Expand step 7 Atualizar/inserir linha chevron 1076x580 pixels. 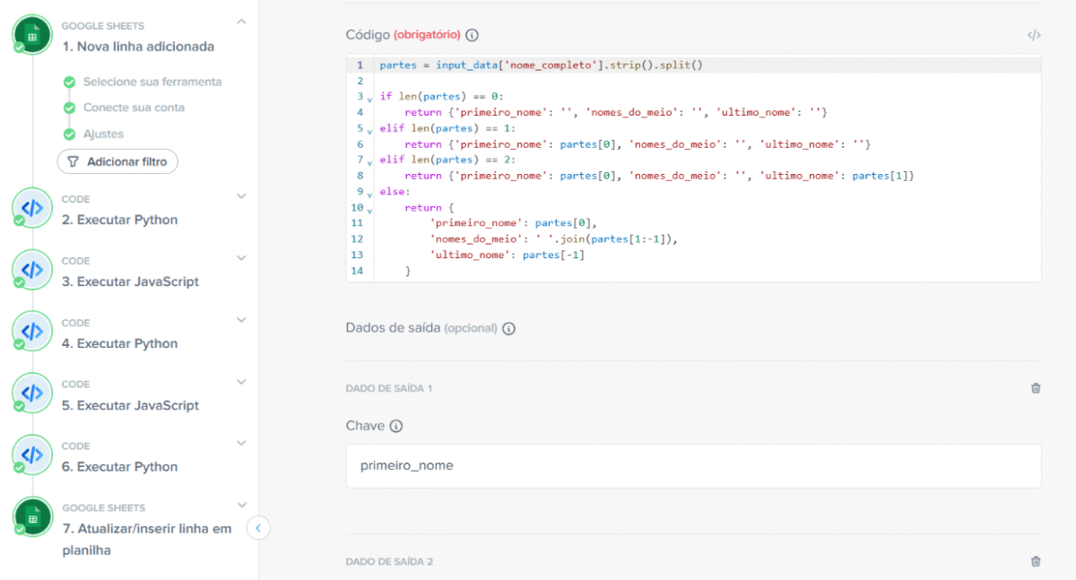(241, 505)
